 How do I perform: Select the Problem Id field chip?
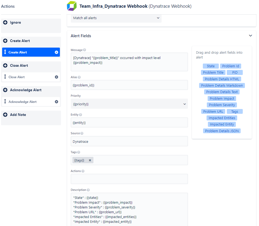coord(231,66)
